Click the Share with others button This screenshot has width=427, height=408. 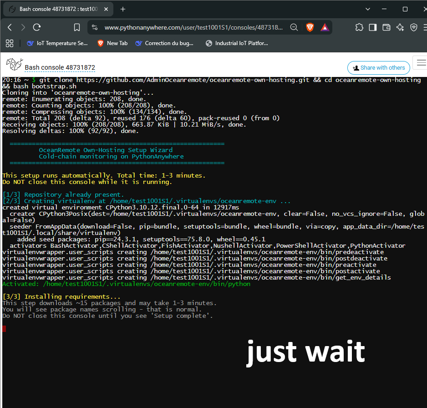(379, 68)
